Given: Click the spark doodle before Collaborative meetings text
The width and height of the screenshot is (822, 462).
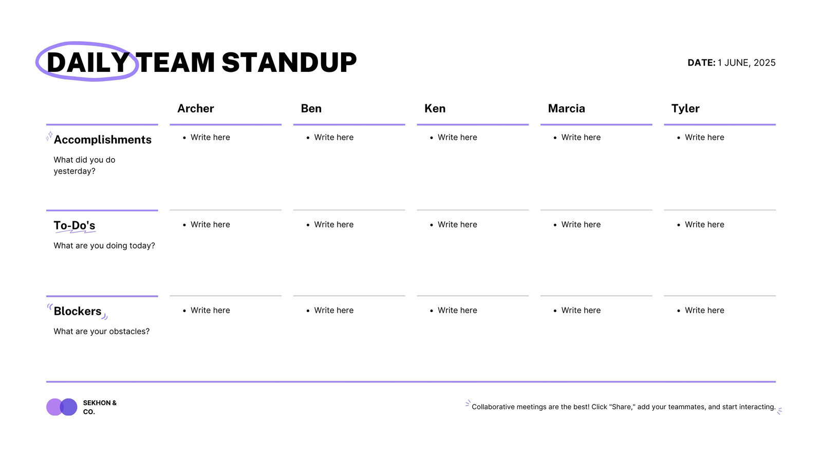Looking at the screenshot, I should pyautogui.click(x=468, y=403).
